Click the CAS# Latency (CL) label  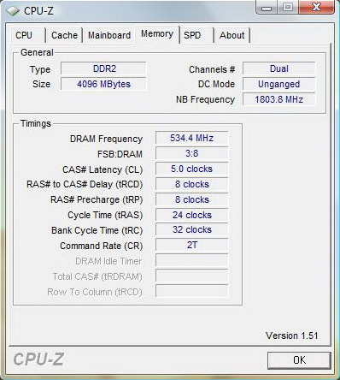click(103, 169)
